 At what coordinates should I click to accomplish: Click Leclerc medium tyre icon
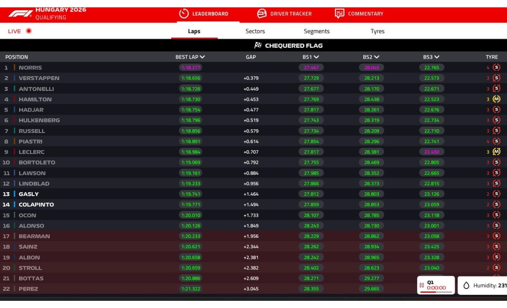[496, 152]
